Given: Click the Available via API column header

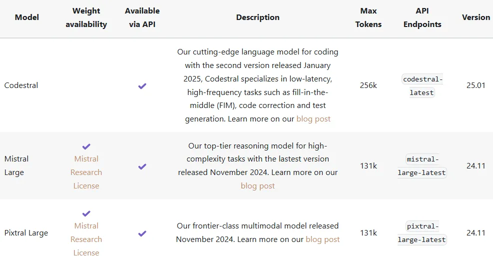Looking at the screenshot, I should coord(142,17).
